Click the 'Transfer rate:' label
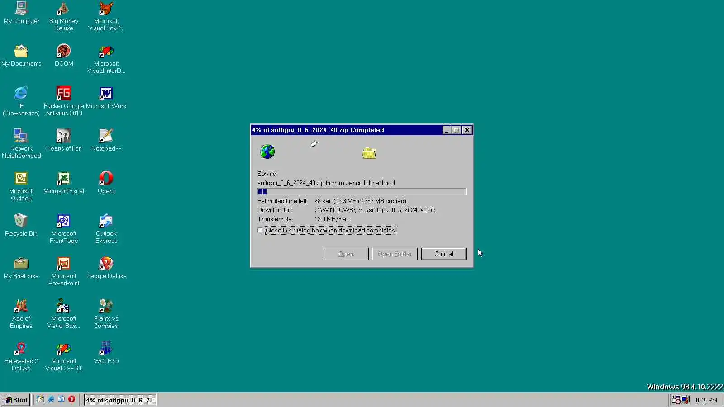Screen dimensions: 724x407 [275, 219]
